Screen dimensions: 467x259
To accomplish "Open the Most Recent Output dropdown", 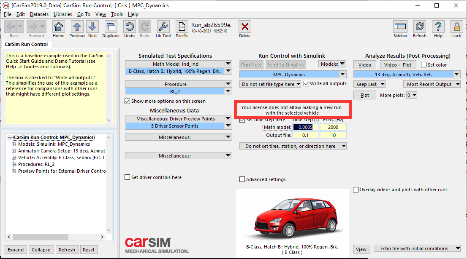I will pyautogui.click(x=432, y=84).
